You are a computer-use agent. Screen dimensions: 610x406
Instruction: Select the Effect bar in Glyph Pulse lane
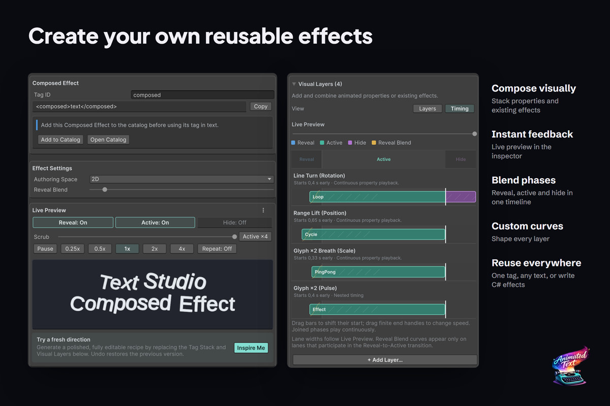(x=377, y=310)
